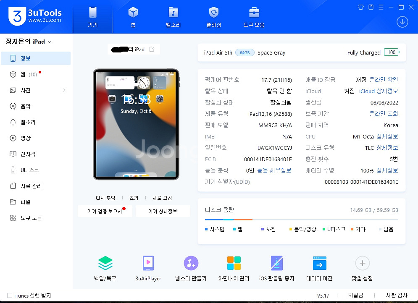
Task: Click the disk capacity usage bar
Action: 302,219
